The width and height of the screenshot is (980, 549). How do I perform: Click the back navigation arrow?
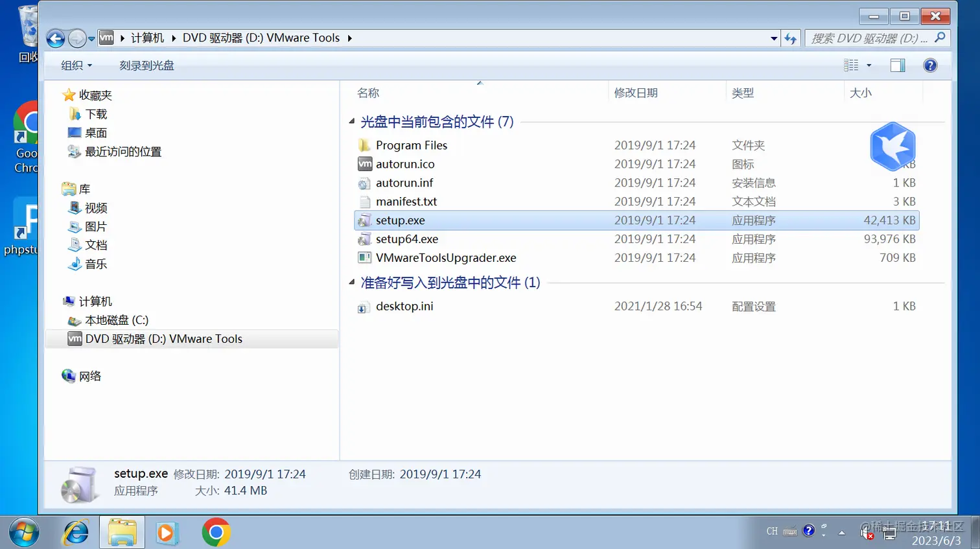tap(56, 38)
